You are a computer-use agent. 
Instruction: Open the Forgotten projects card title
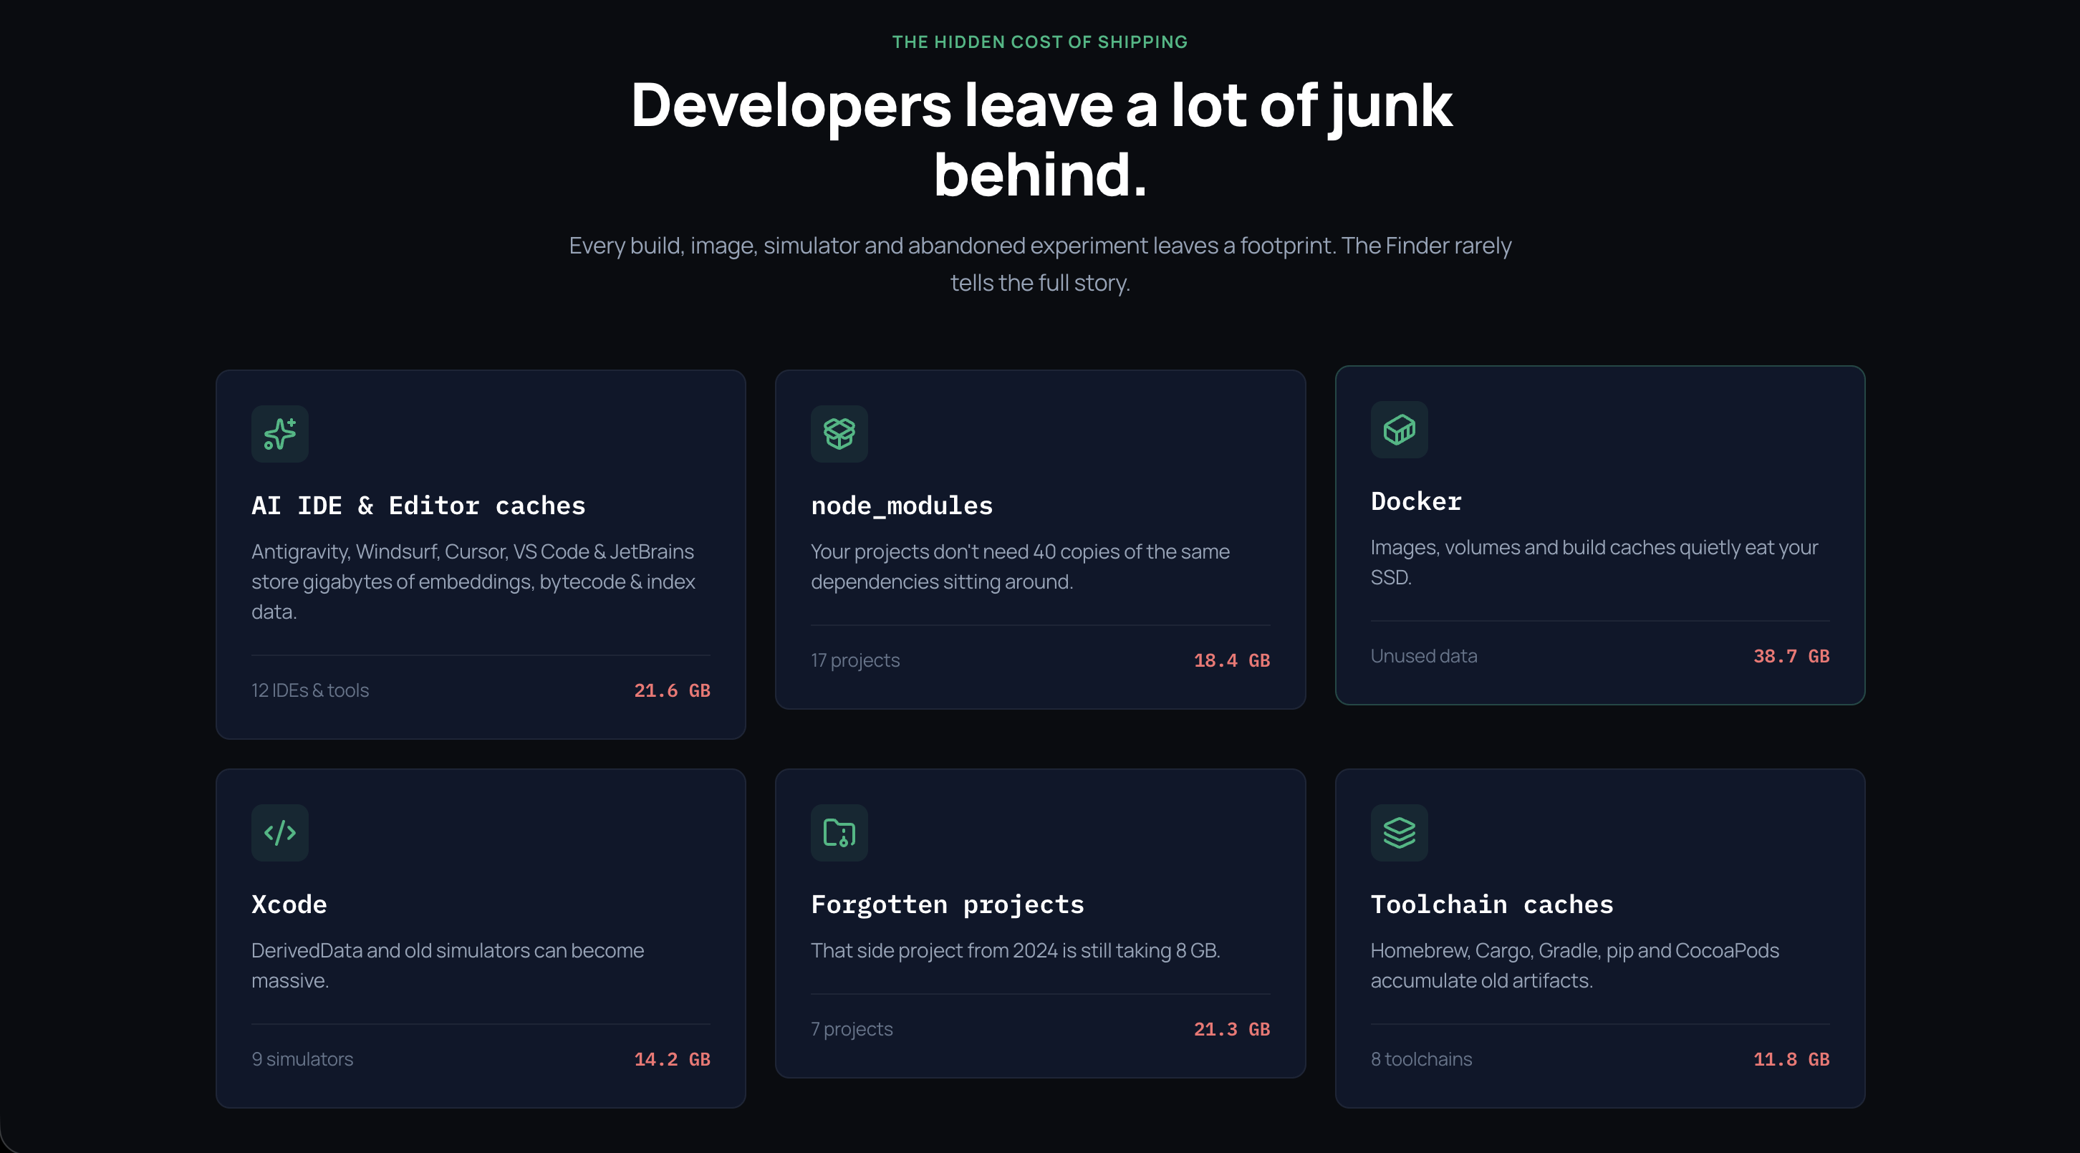(947, 904)
